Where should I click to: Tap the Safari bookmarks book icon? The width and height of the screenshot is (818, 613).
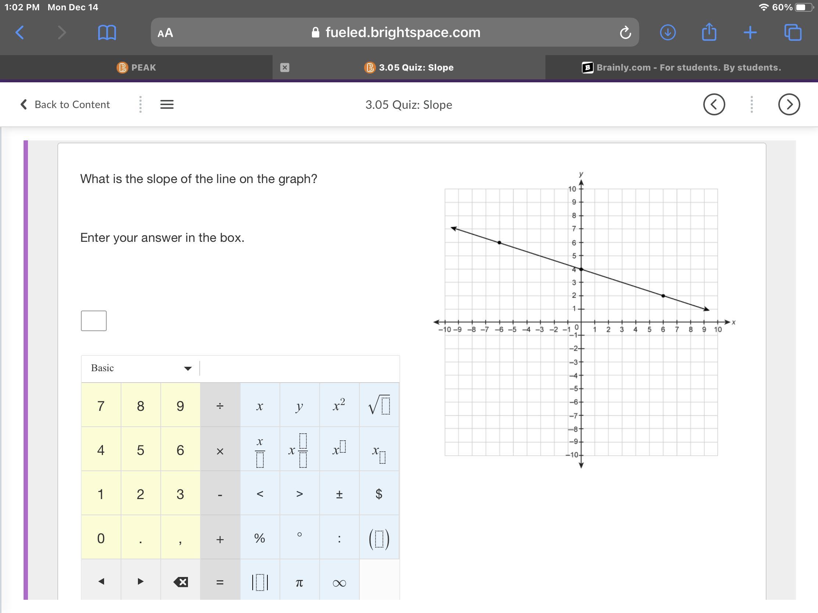pyautogui.click(x=107, y=32)
